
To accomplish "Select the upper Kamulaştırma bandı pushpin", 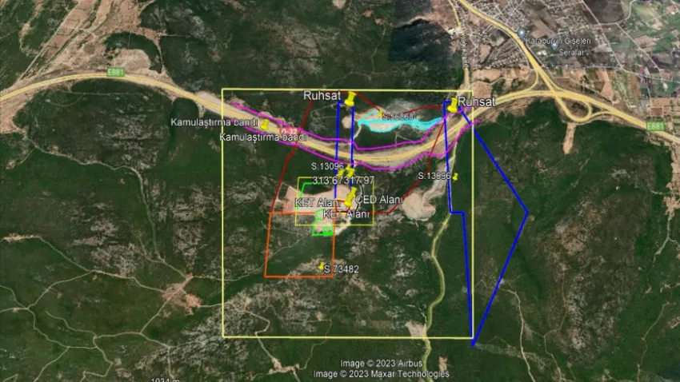I will (x=264, y=125).
